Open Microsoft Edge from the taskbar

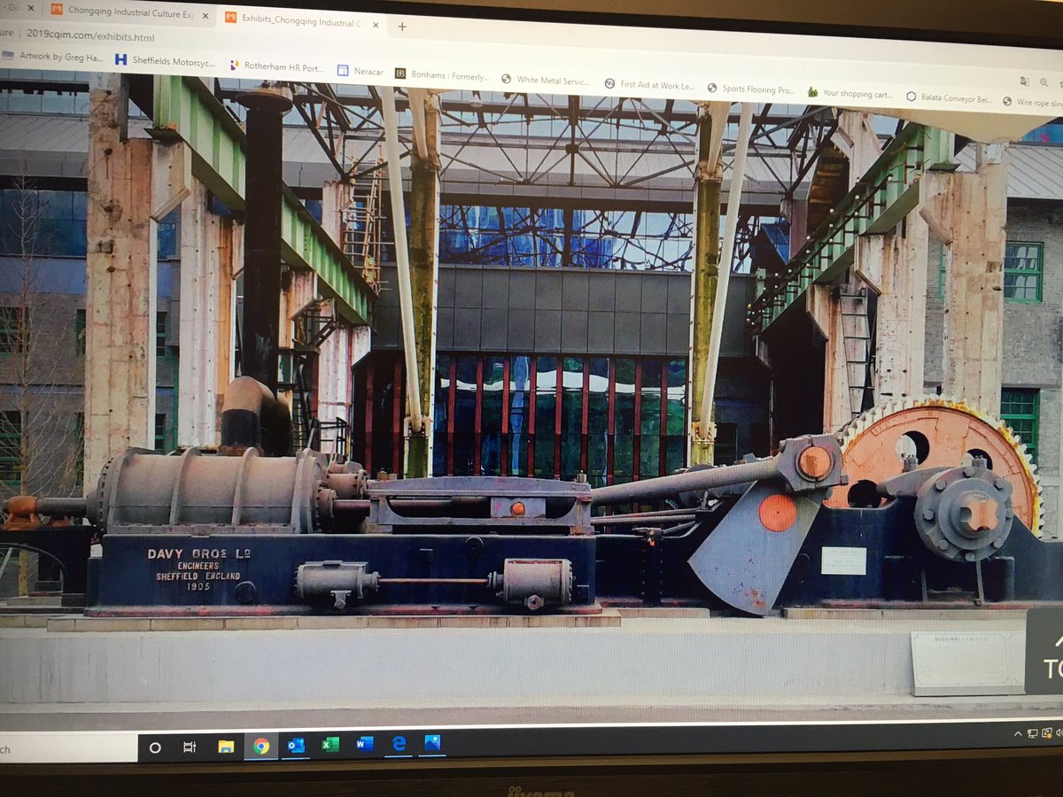tap(400, 743)
